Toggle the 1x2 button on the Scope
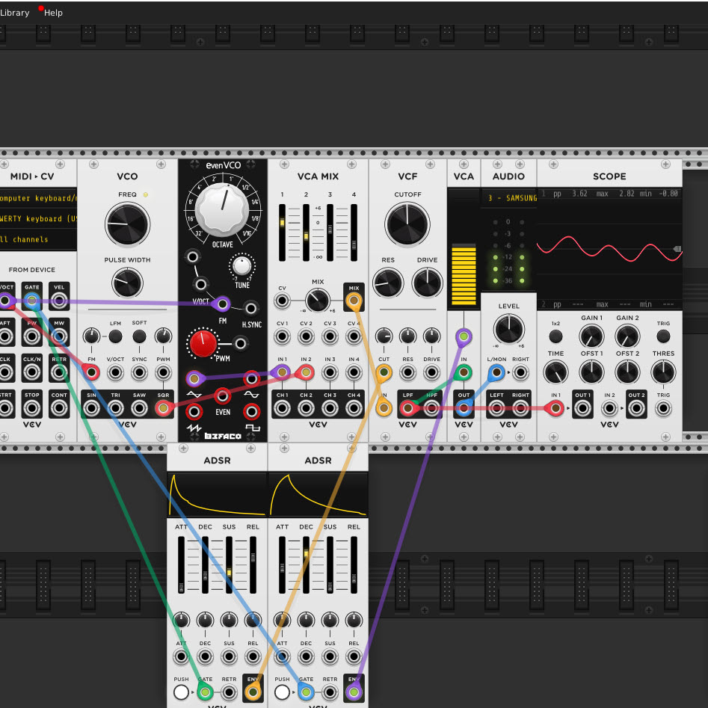Viewport: 708px width, 708px height. coord(555,336)
